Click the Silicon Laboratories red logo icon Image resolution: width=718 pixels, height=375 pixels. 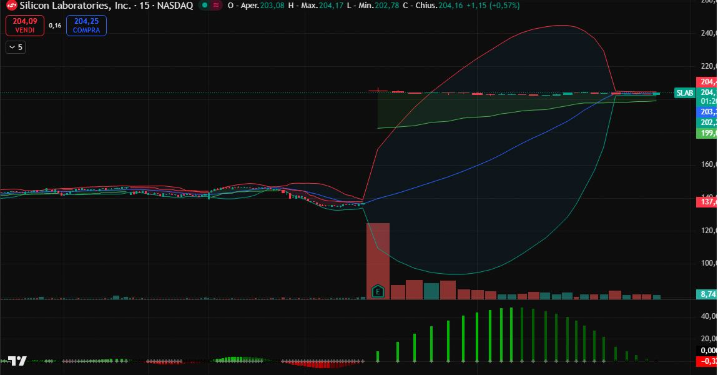click(x=11, y=6)
